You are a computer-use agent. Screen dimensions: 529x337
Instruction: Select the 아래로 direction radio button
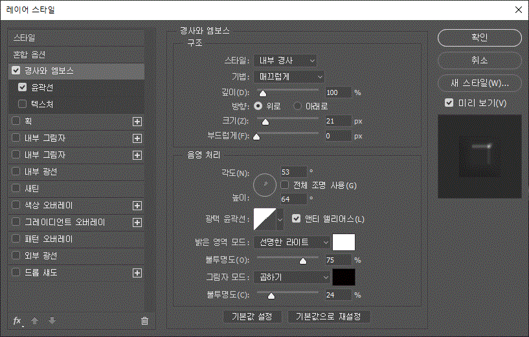coord(297,106)
